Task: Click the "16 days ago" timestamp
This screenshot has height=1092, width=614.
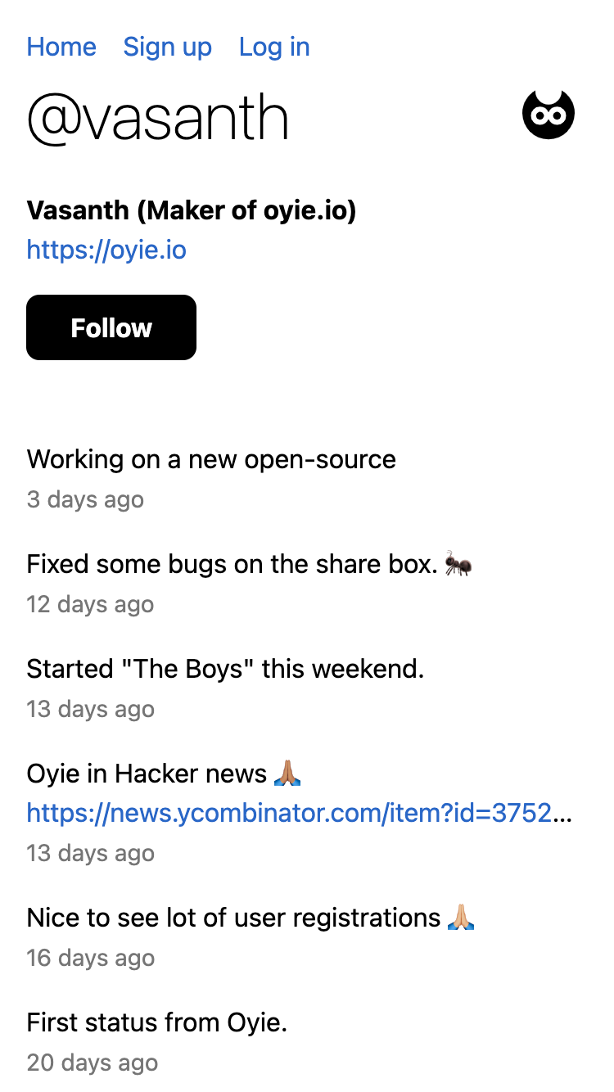Action: 90,958
